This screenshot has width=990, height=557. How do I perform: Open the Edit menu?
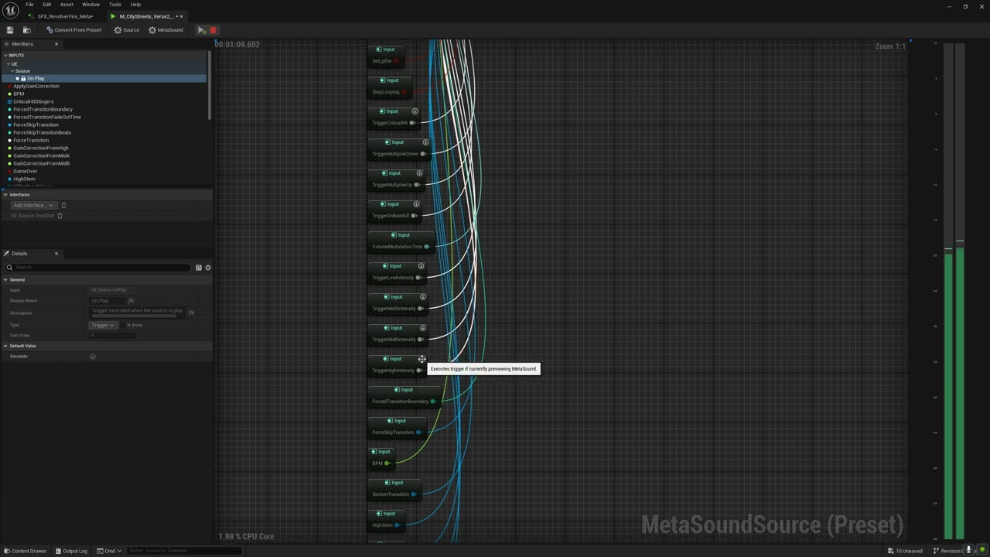(46, 5)
